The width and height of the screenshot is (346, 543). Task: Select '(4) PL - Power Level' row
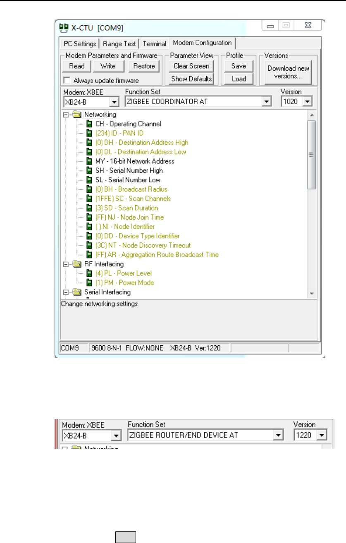click(x=123, y=273)
